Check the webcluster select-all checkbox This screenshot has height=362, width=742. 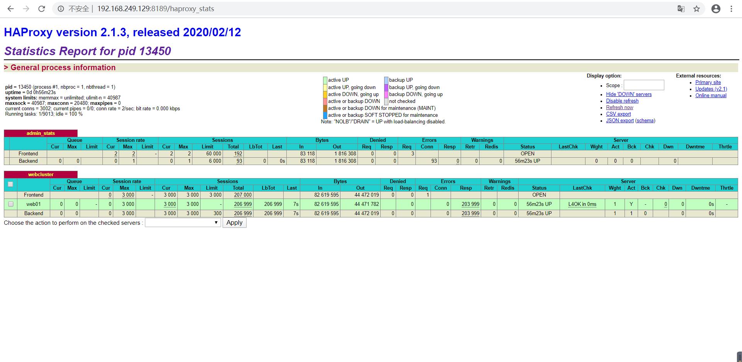point(10,184)
